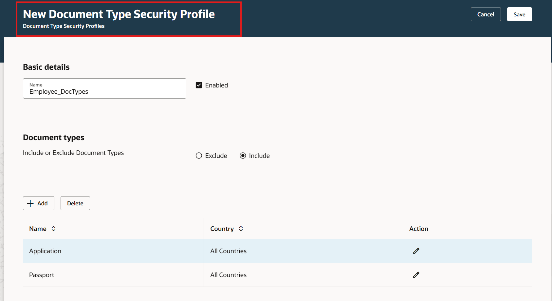Select the Exclude radio button
This screenshot has height=301, width=552.
coord(199,156)
